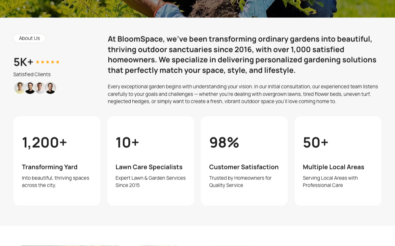Click the Customer Satisfaction card title

pos(244,167)
